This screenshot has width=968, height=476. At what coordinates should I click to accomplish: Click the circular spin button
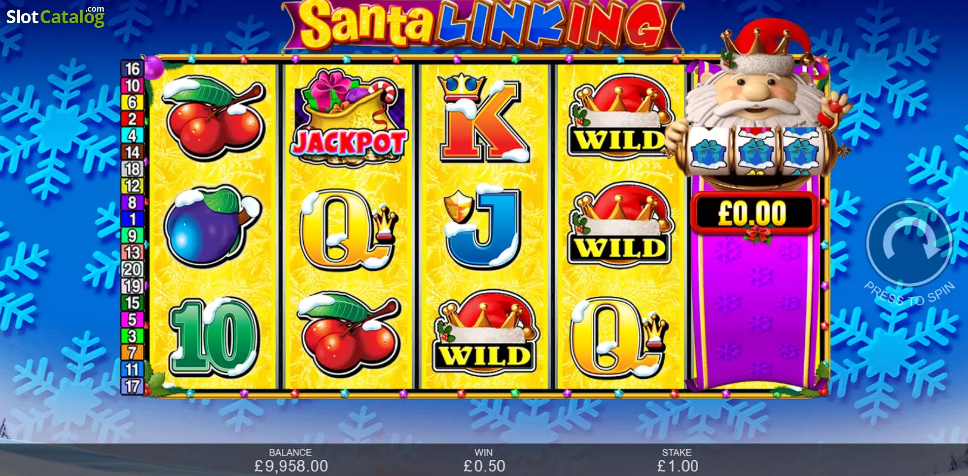(909, 244)
